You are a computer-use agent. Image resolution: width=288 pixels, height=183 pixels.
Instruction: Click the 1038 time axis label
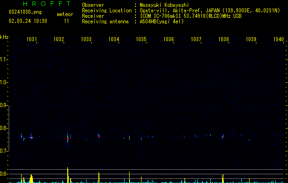click(x=223, y=39)
